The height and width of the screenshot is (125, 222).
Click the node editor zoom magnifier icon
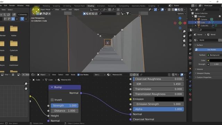26,84
